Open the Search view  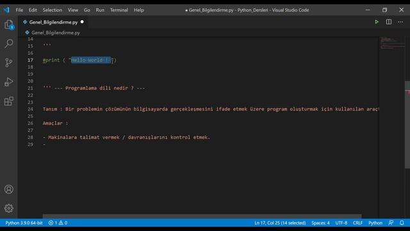click(x=9, y=43)
